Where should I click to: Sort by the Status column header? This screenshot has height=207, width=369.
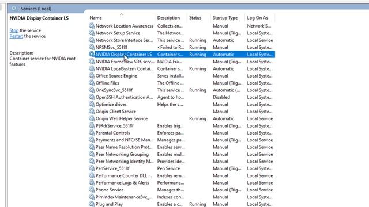[x=195, y=18]
